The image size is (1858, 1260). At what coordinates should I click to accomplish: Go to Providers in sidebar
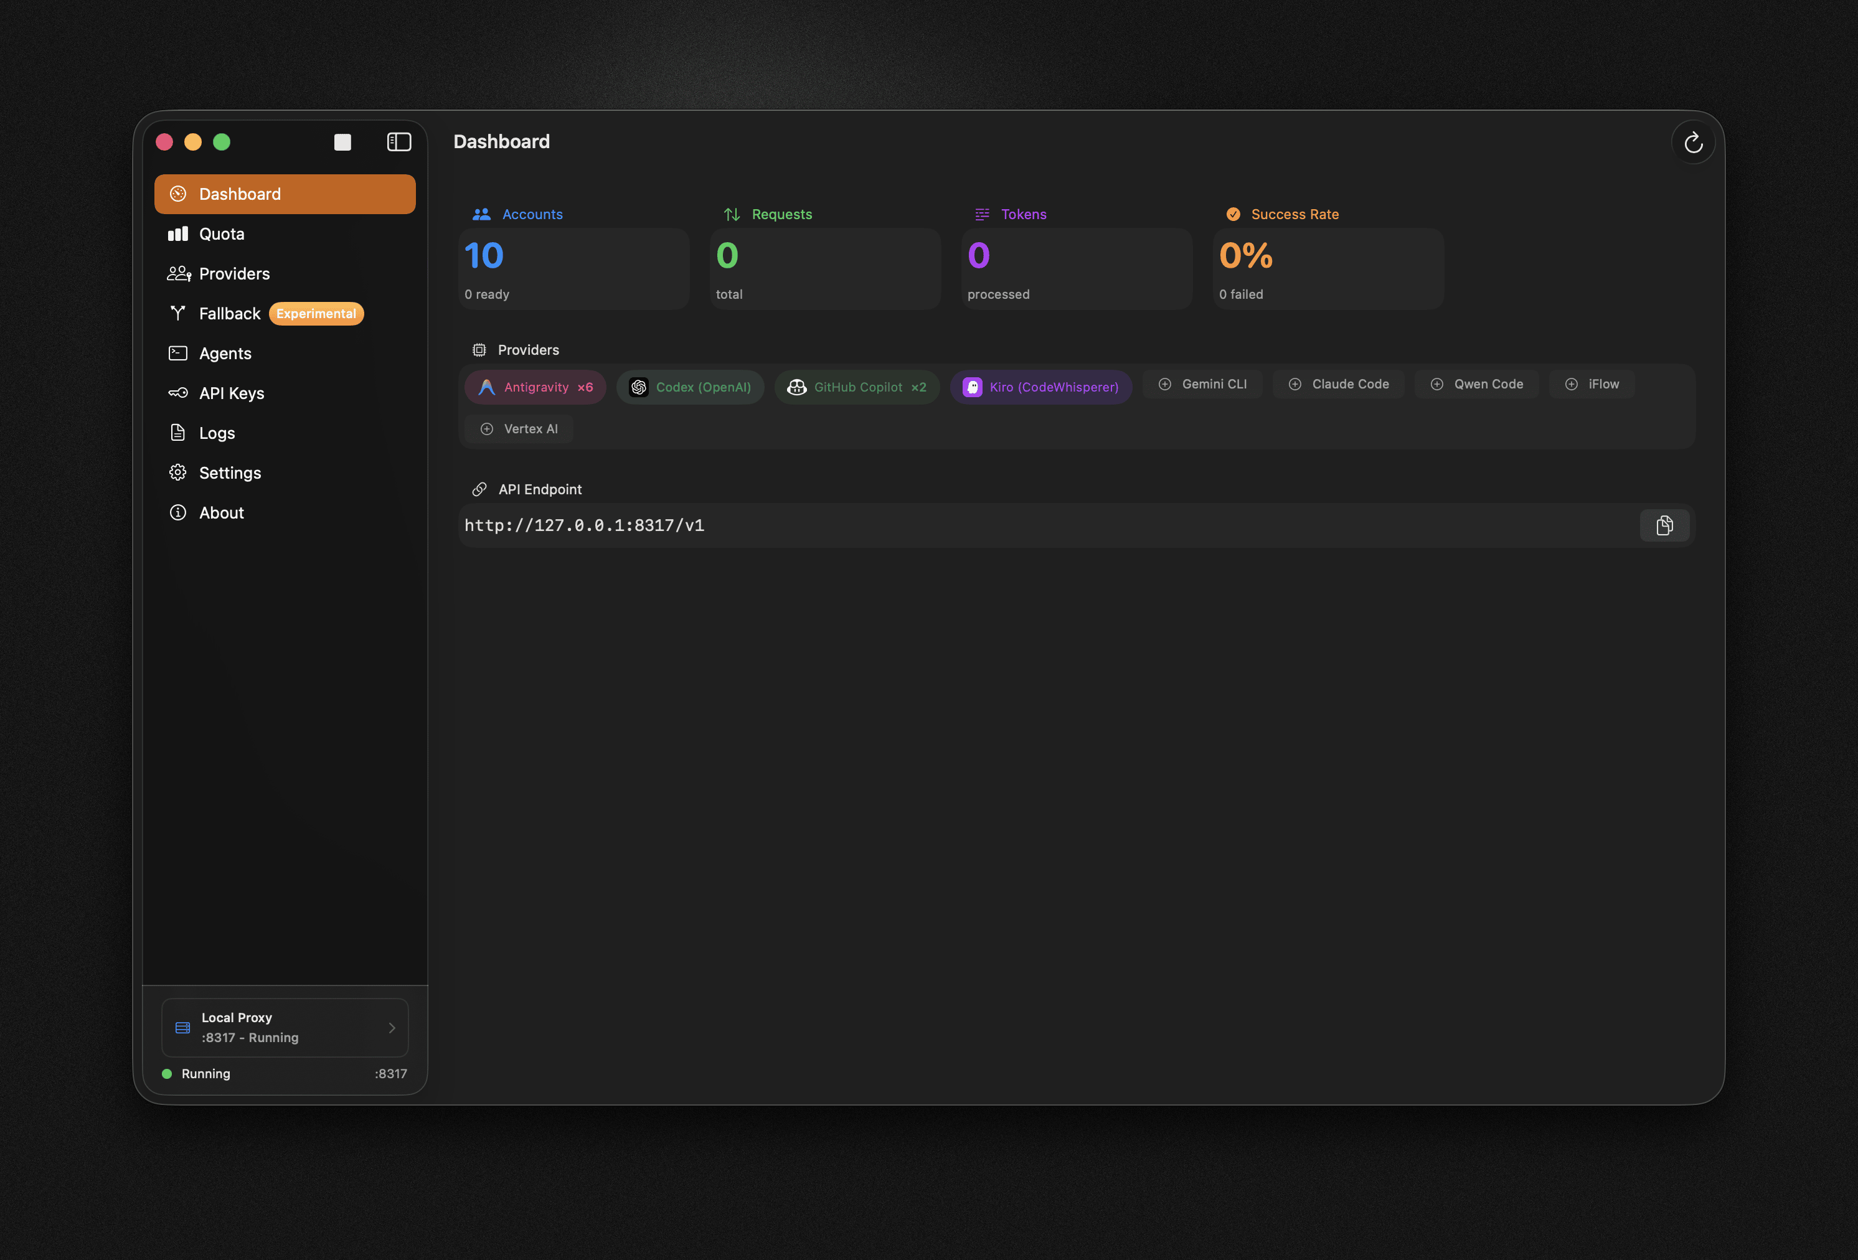(233, 275)
